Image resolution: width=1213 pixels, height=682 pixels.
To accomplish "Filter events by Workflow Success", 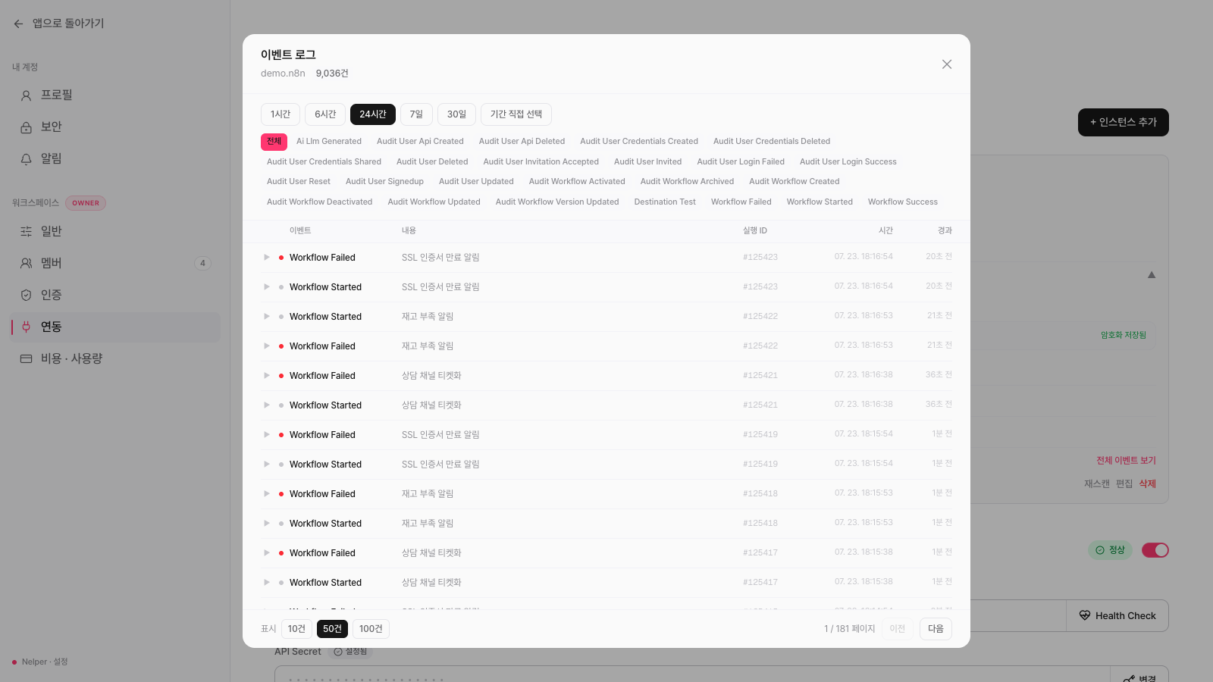I will click(x=903, y=202).
